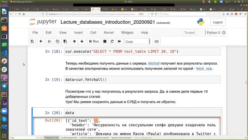Open the Edit menu
The width and height of the screenshot is (248, 140).
point(48,33)
